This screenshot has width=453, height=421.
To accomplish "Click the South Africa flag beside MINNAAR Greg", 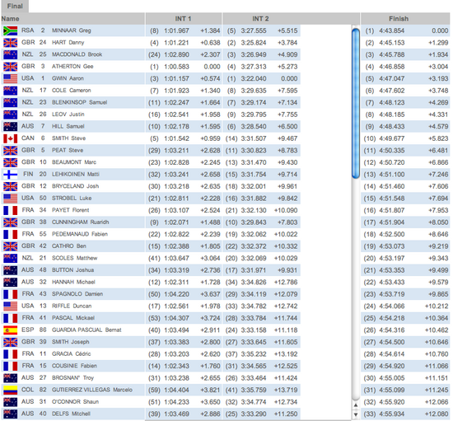I will coord(10,30).
